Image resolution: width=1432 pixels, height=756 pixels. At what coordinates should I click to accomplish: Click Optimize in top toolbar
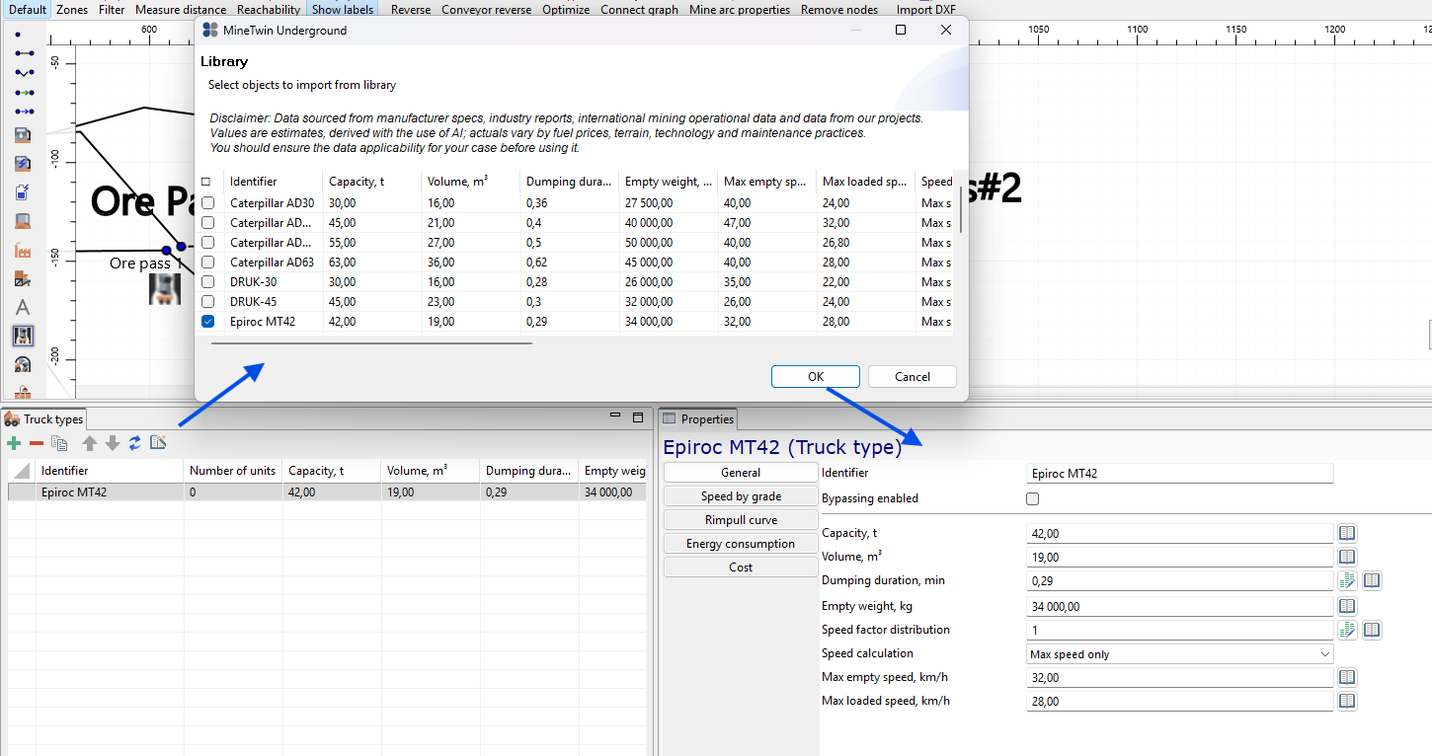coord(566,9)
